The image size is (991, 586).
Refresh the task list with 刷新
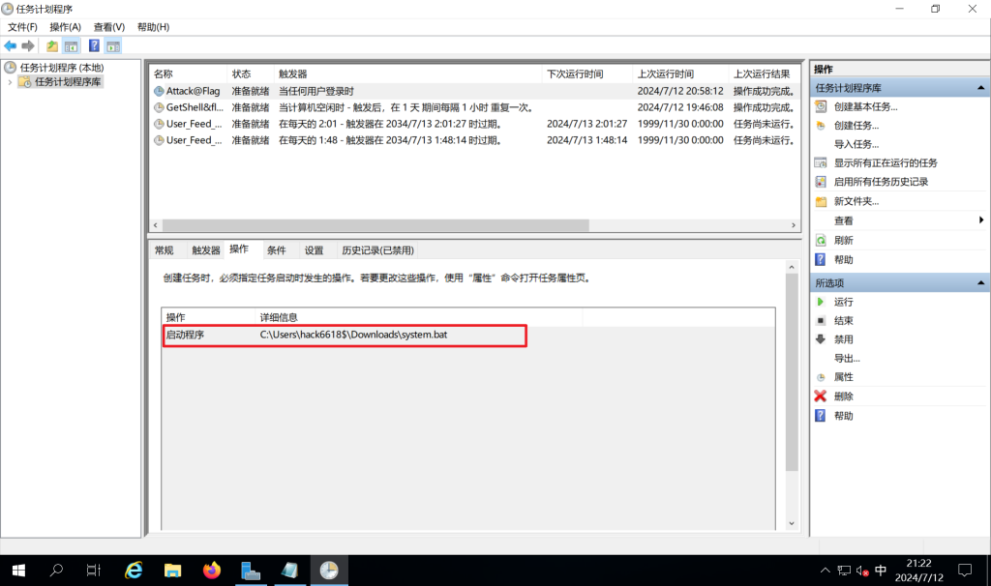pos(843,240)
